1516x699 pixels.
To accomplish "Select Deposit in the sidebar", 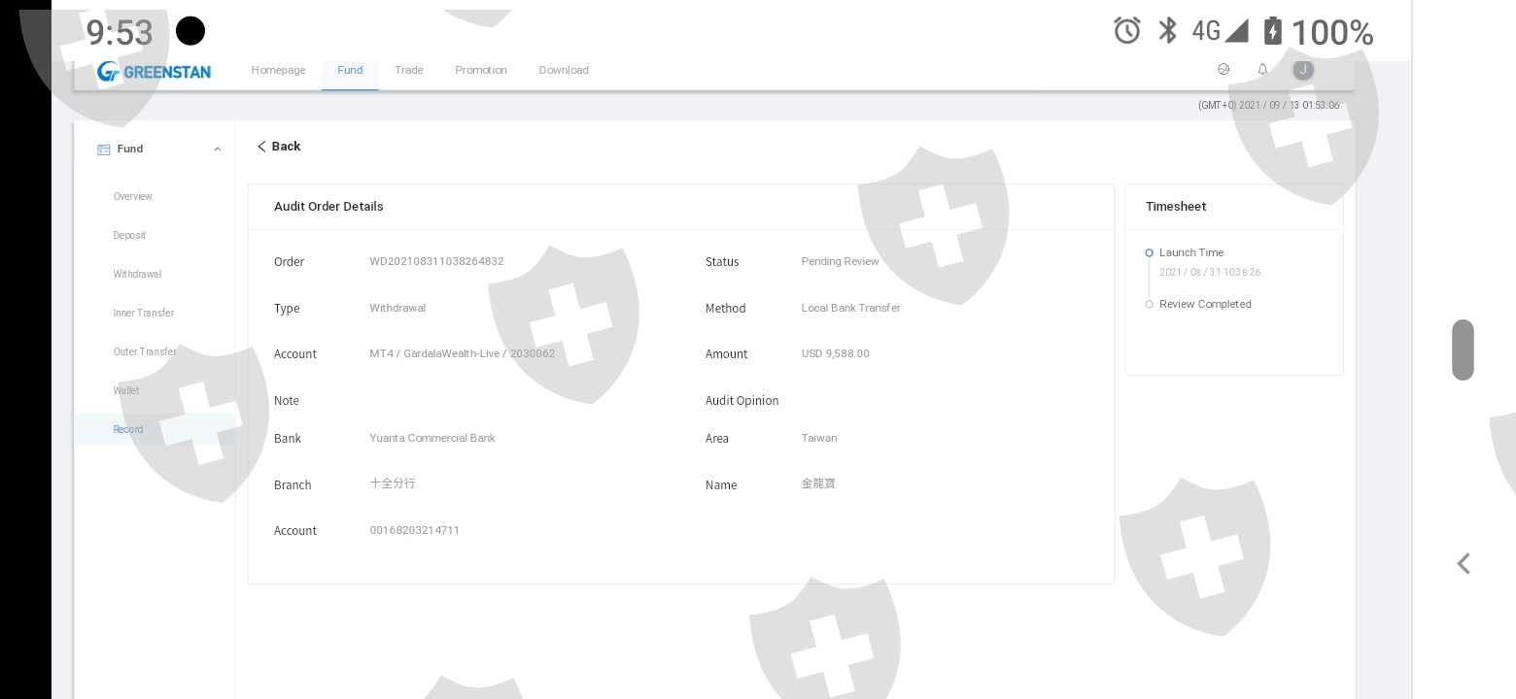I will pos(129,236).
